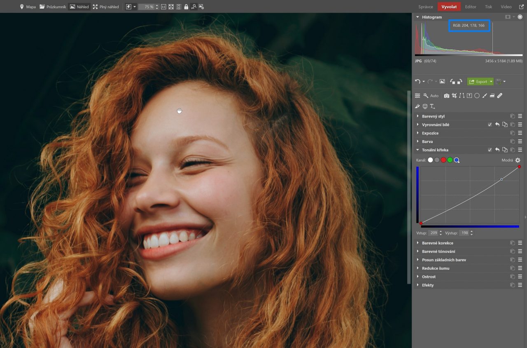This screenshot has width=527, height=348.
Task: Toggle the synchronized zoom magnifier icon
Action: coord(194,7)
